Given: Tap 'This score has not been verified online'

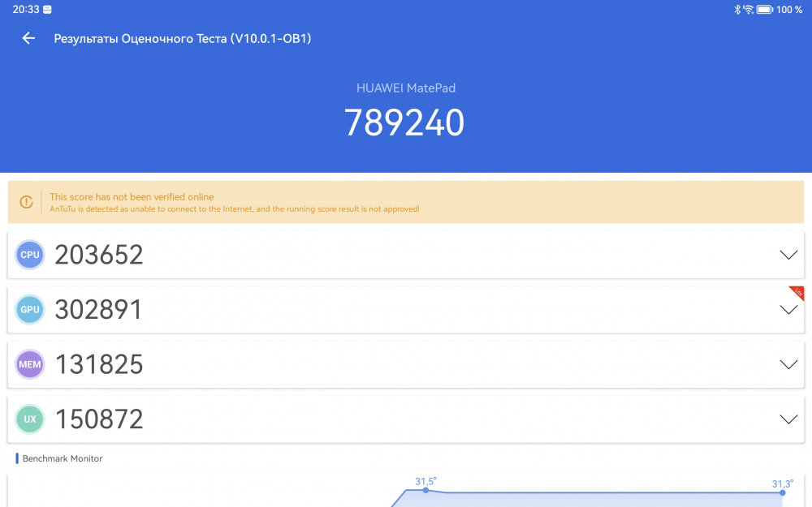Looking at the screenshot, I should (132, 196).
